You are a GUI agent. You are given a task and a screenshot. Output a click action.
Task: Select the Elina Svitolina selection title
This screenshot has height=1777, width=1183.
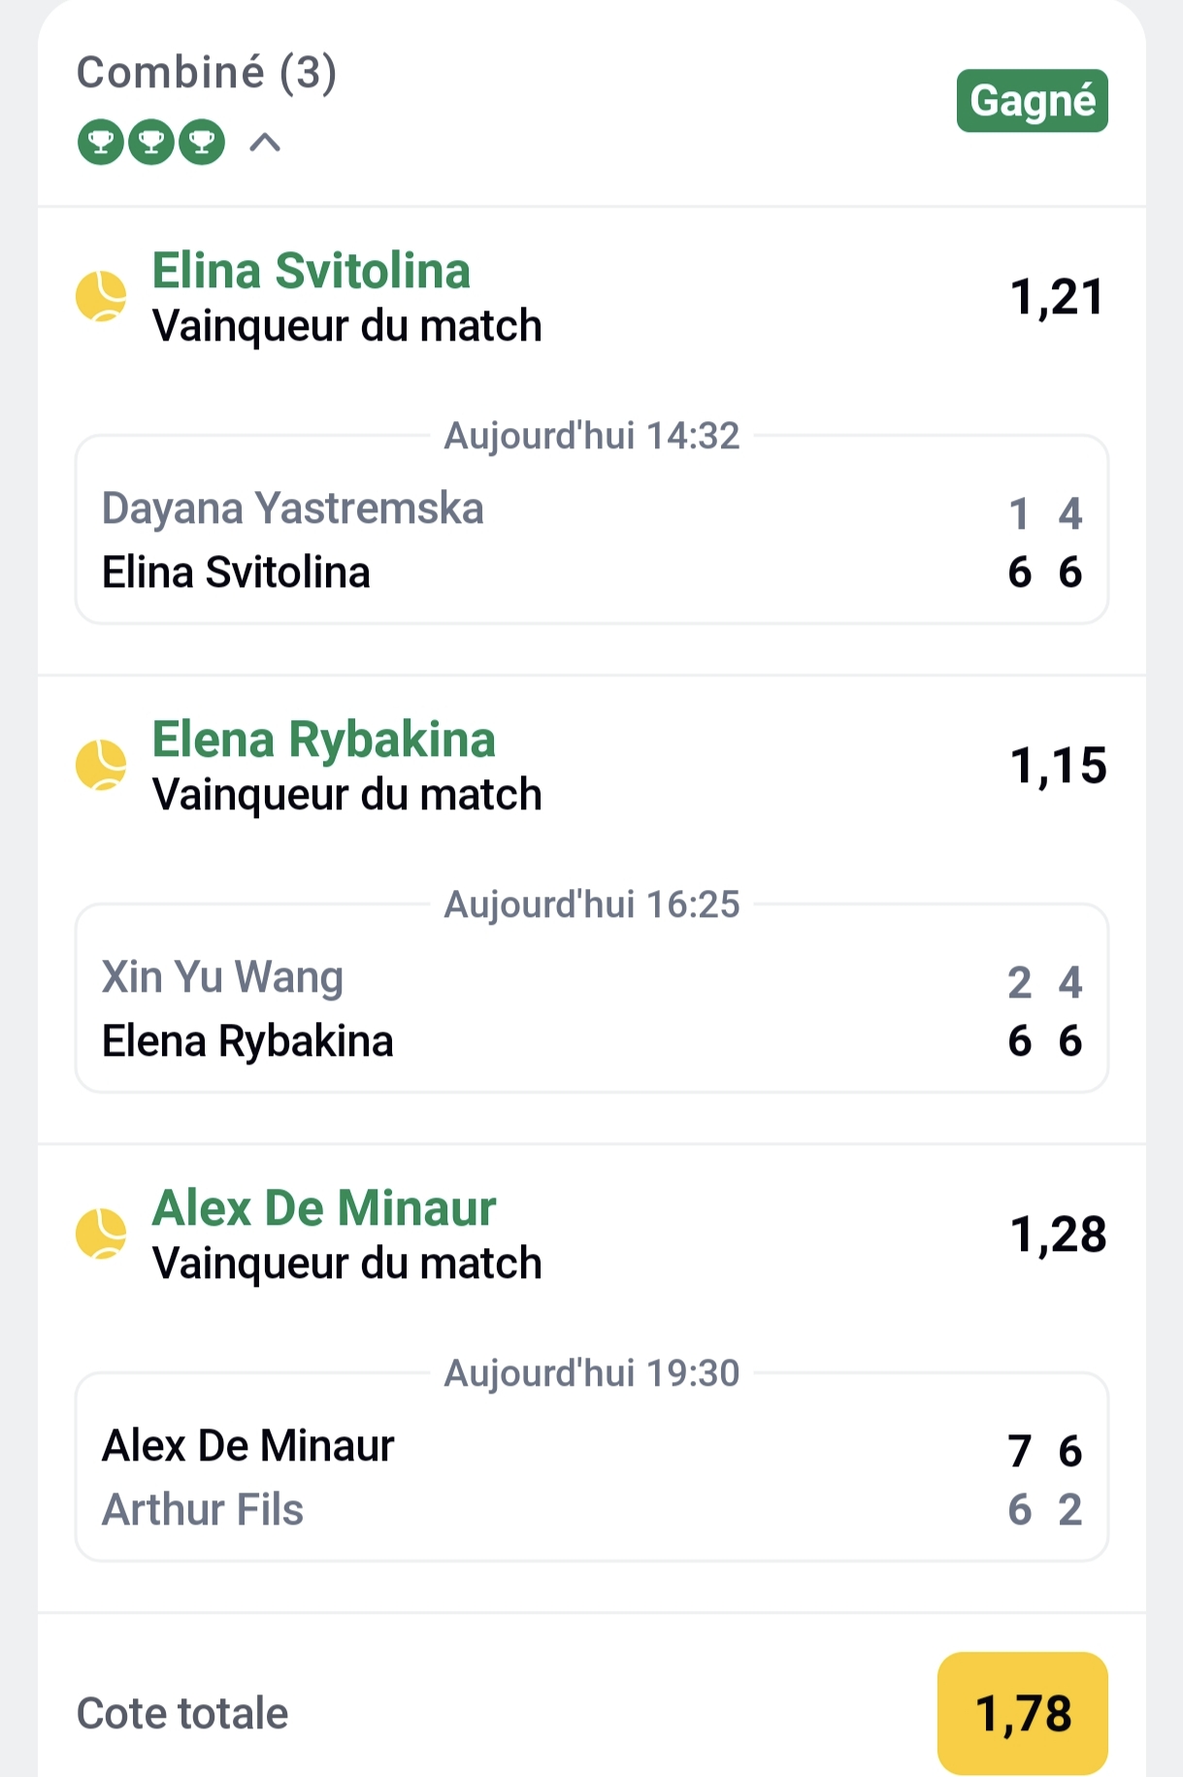point(311,271)
